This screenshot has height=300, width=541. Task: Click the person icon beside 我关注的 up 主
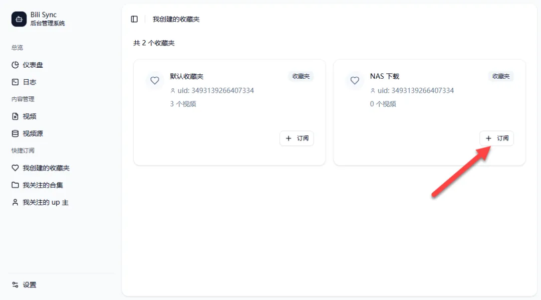tap(15, 202)
